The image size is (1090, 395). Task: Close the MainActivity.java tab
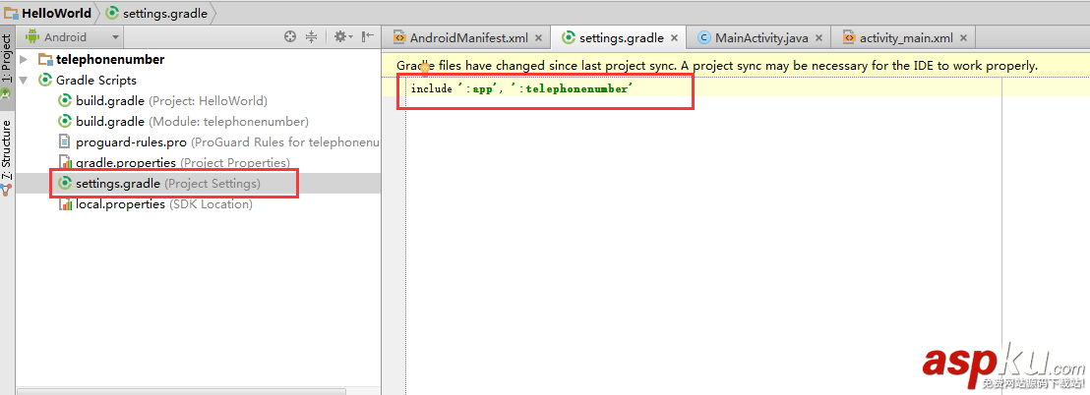point(820,38)
